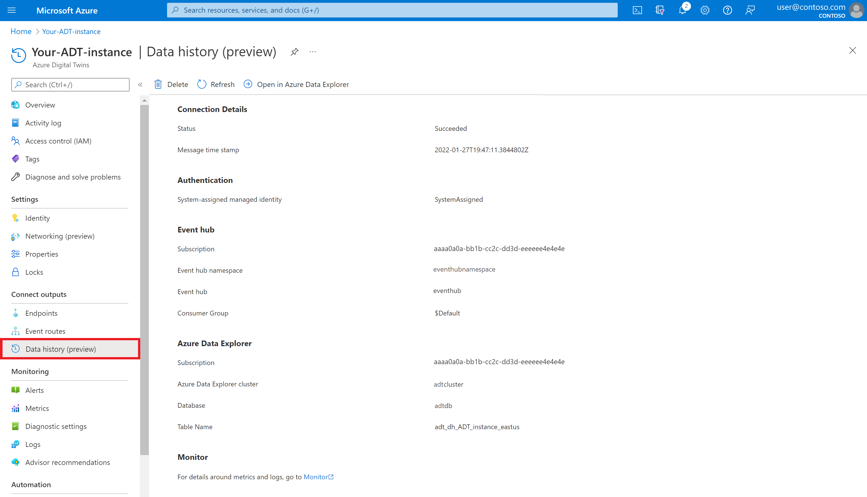Screen dimensions: 867x497
Task: Open portal settings via gear icon
Action: (705, 10)
